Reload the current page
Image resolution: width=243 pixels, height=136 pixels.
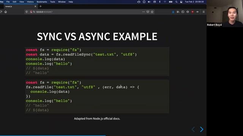tap(1, 12)
